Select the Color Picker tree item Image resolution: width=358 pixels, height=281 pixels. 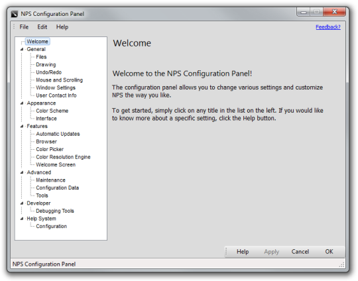click(50, 149)
